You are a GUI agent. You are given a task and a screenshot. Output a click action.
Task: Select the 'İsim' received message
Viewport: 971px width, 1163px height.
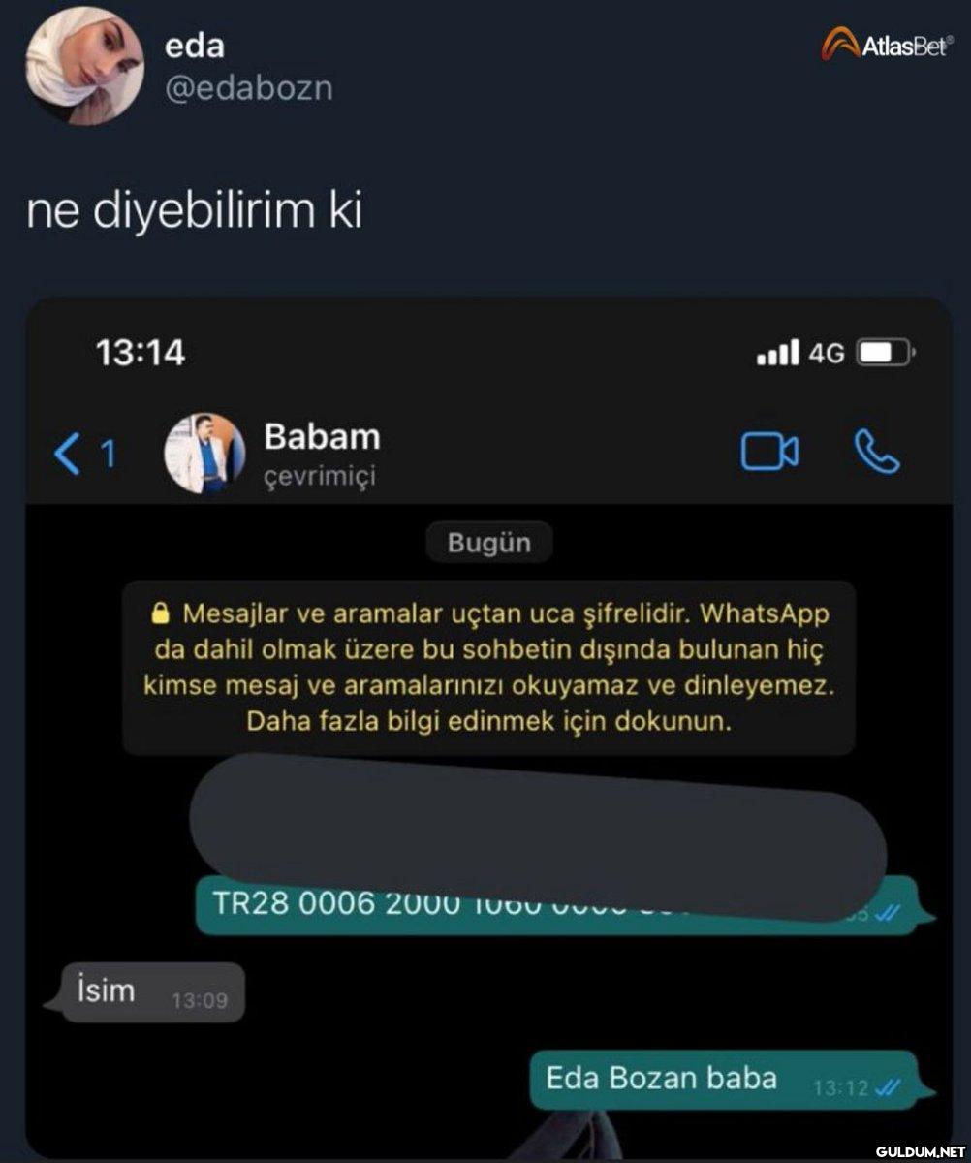click(x=143, y=992)
